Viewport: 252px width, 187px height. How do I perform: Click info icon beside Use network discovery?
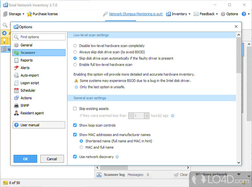click(117, 157)
